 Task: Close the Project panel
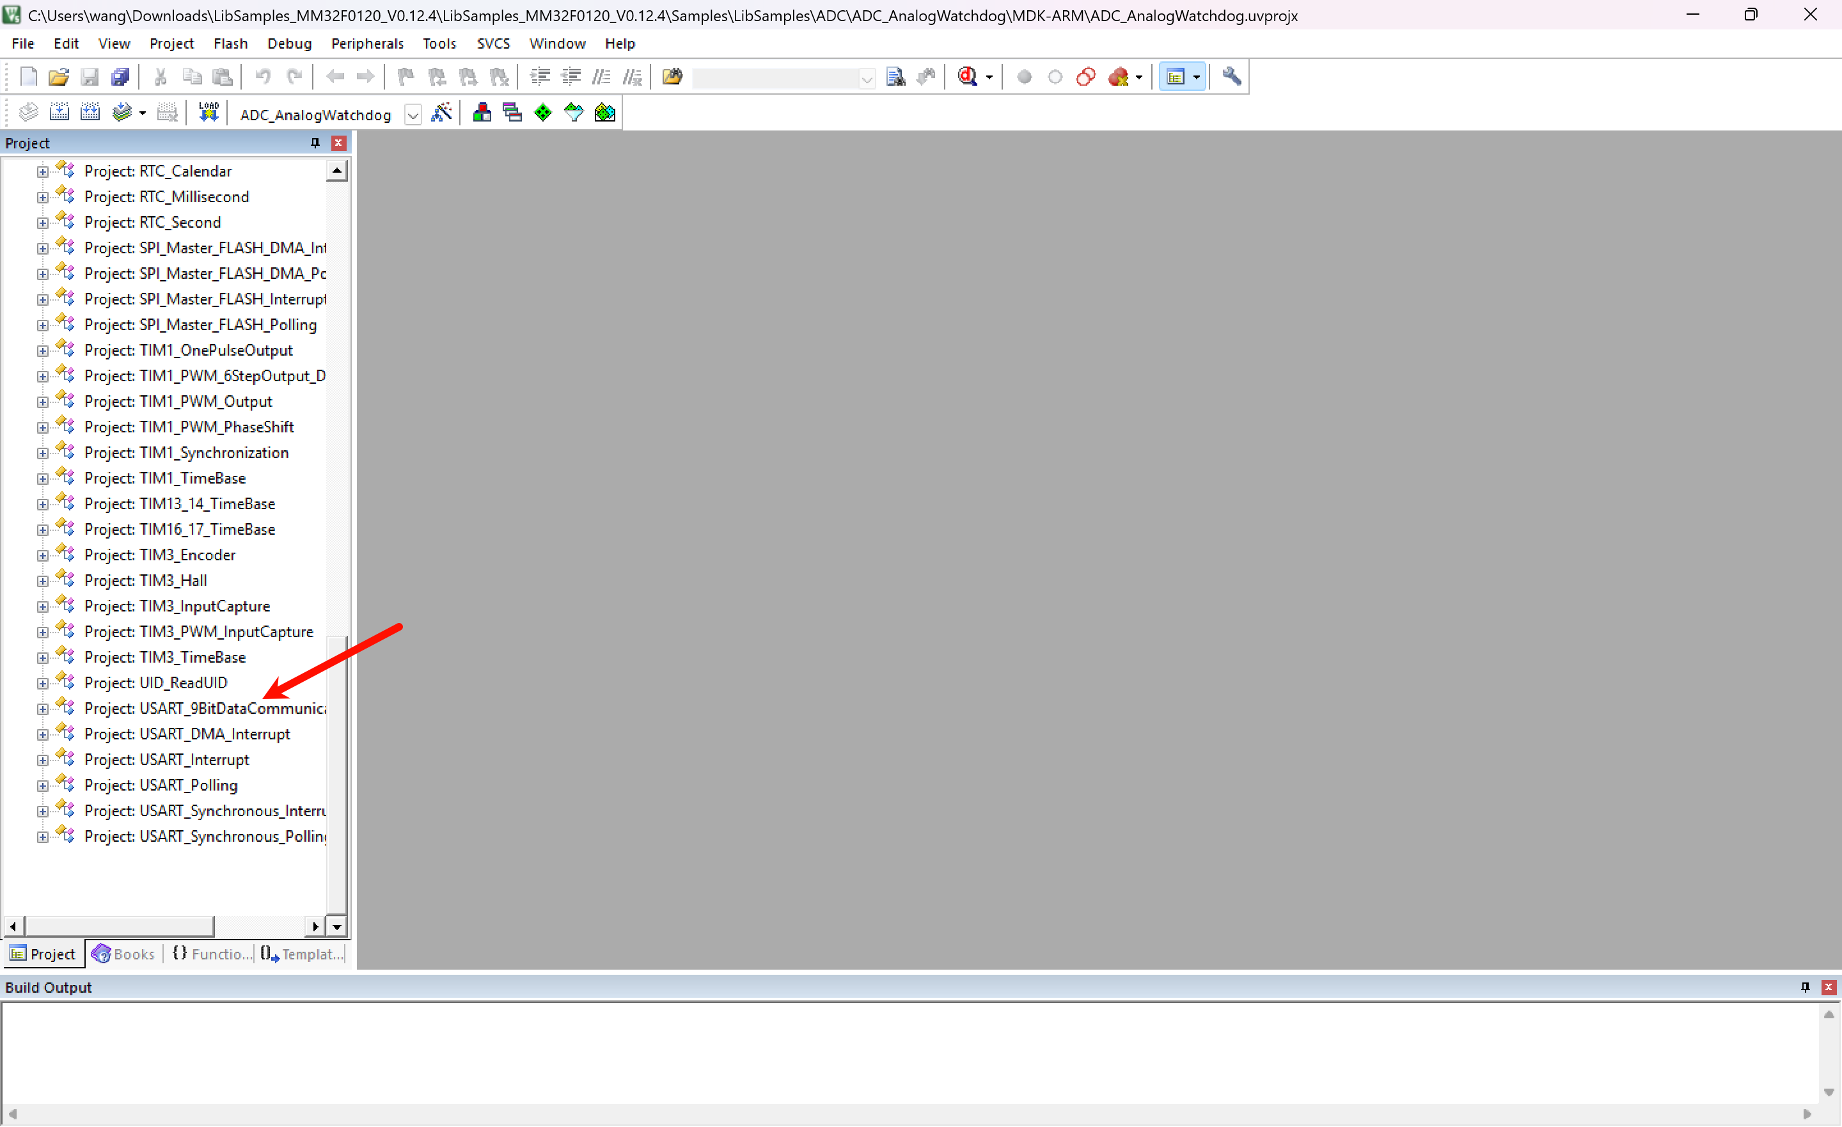(338, 143)
